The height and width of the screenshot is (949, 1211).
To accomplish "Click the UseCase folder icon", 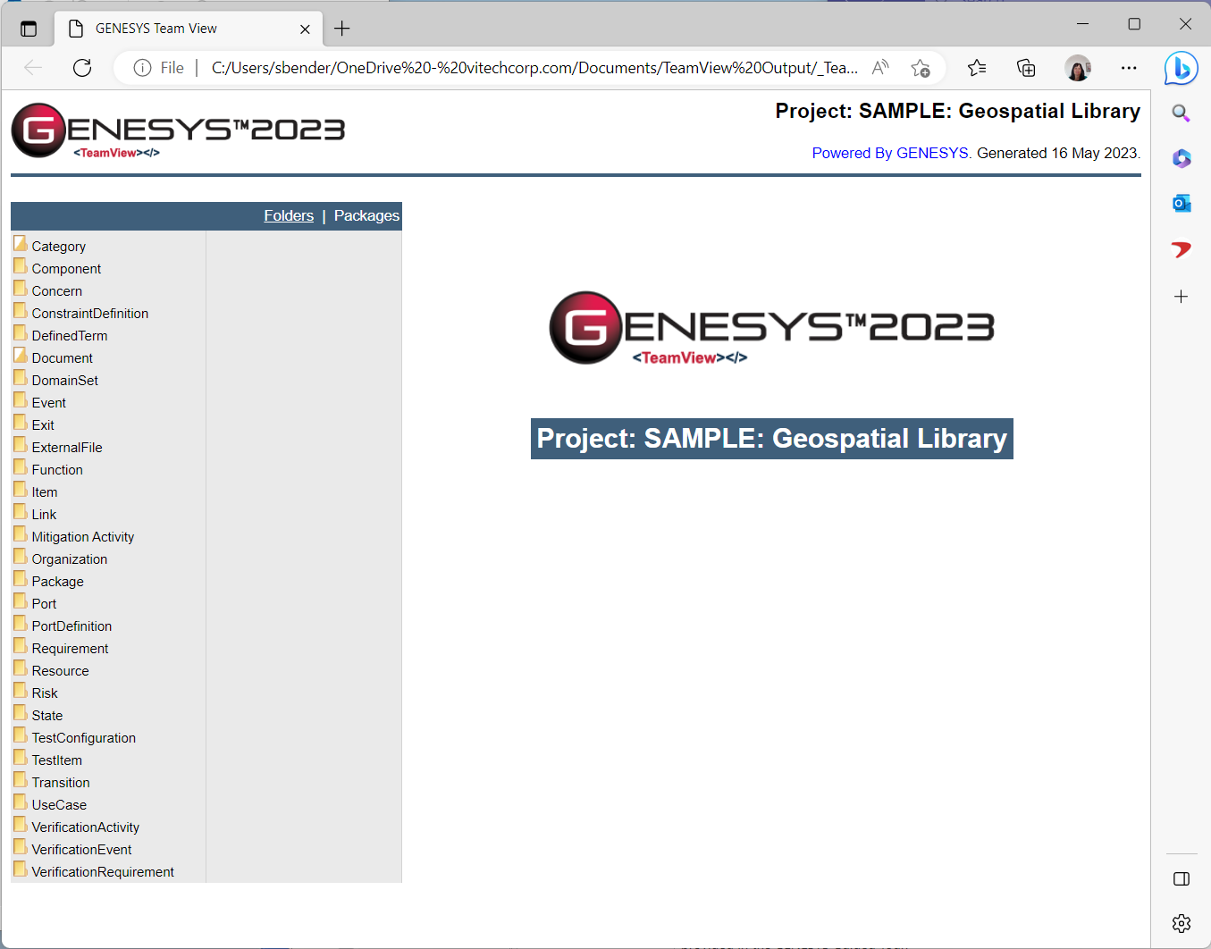I will coord(21,802).
